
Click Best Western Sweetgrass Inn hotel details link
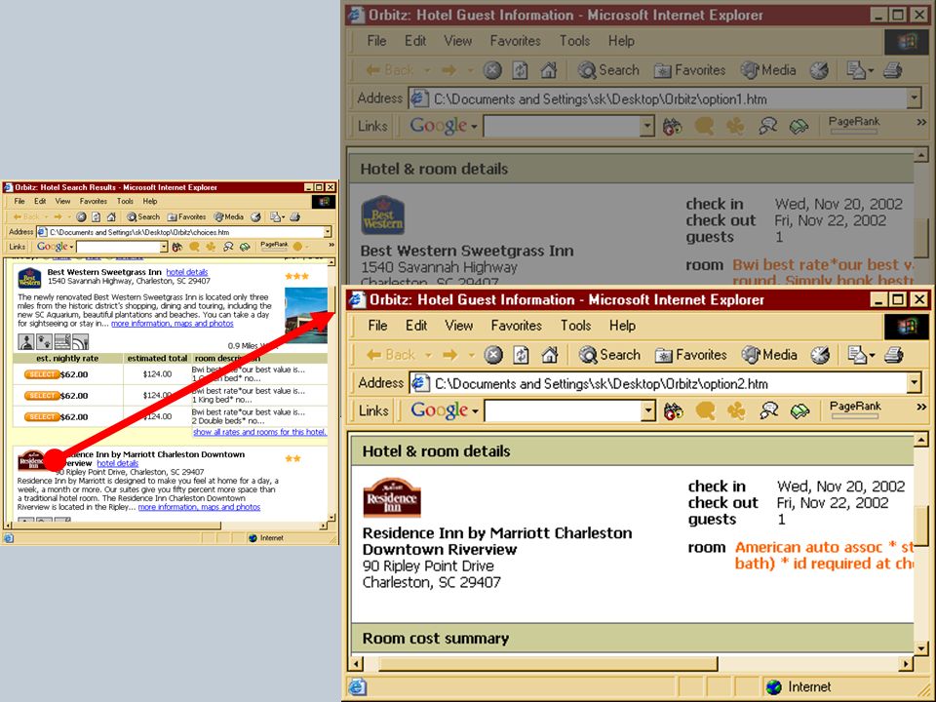coord(187,272)
